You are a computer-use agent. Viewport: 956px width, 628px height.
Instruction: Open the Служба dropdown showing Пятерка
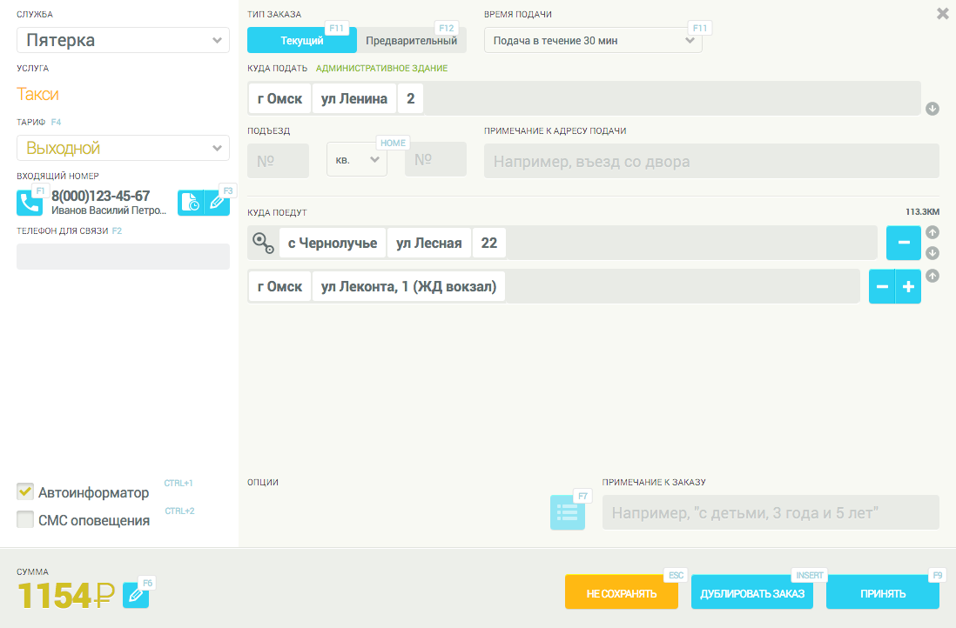tap(123, 40)
